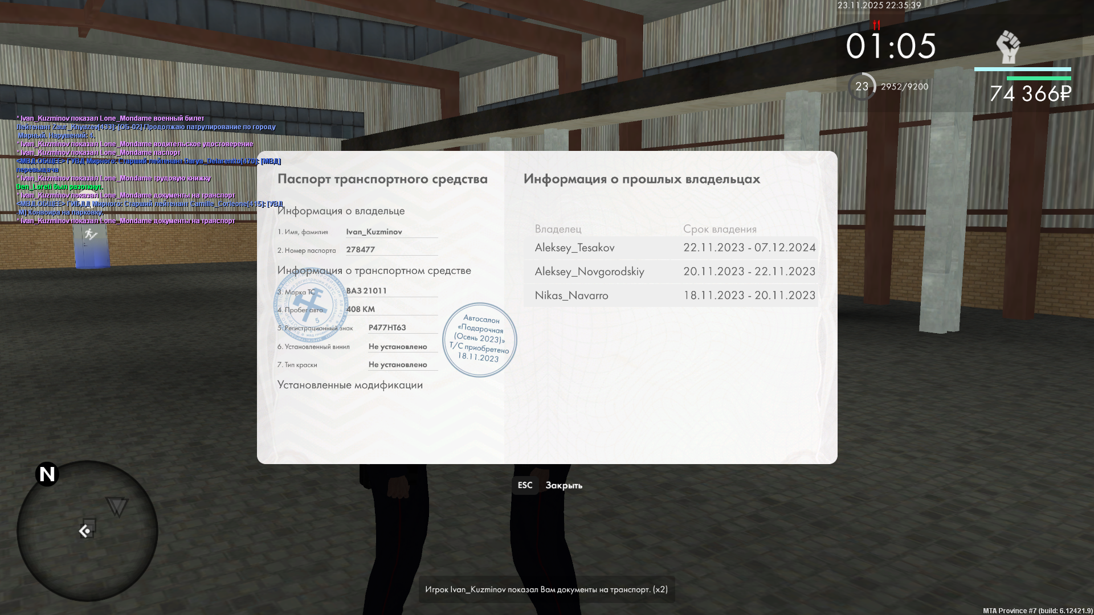Click the money balance 74 366₽
Image resolution: width=1094 pixels, height=615 pixels.
click(x=1030, y=94)
